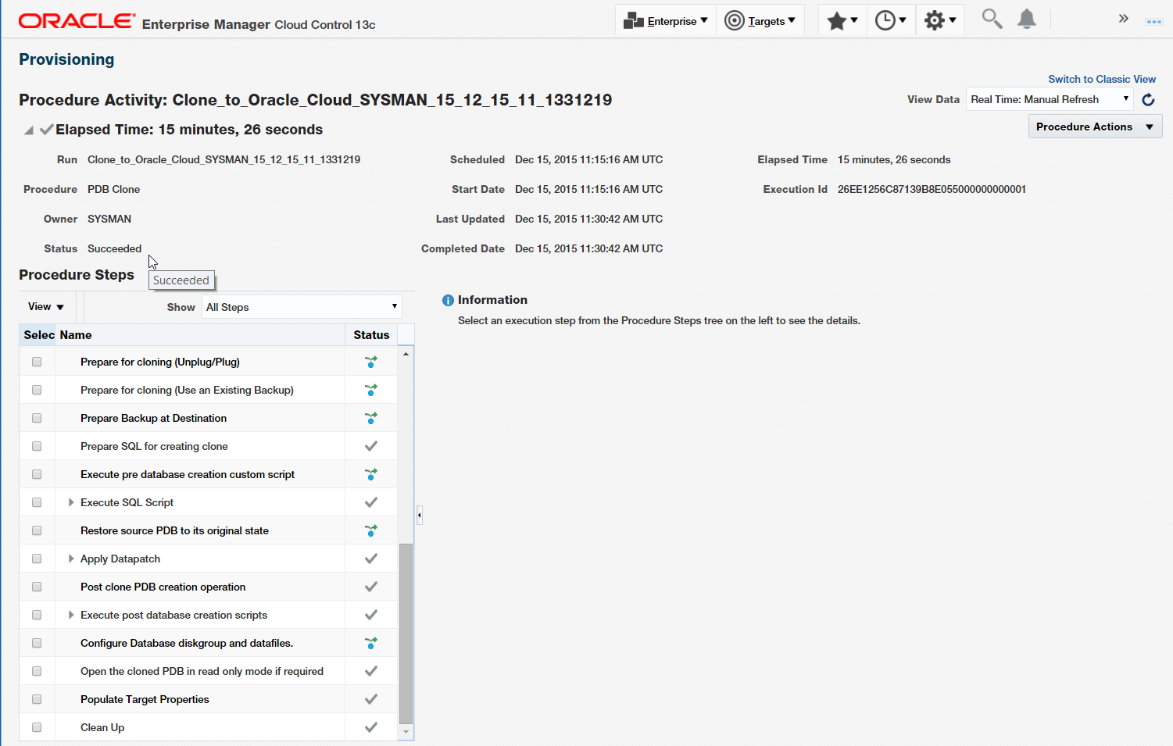Click the steps list scroll-down arrow
The image size is (1173, 746).
pos(406,733)
